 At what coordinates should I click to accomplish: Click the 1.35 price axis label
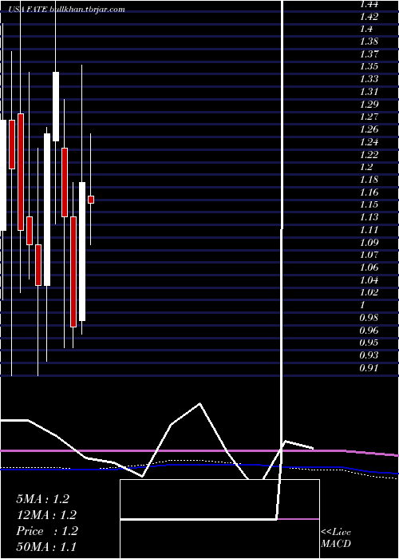[369, 66]
